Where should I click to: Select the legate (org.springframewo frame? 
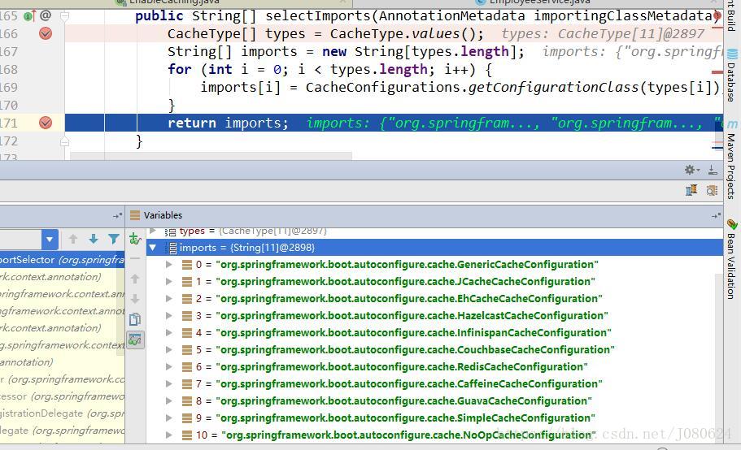[63, 431]
